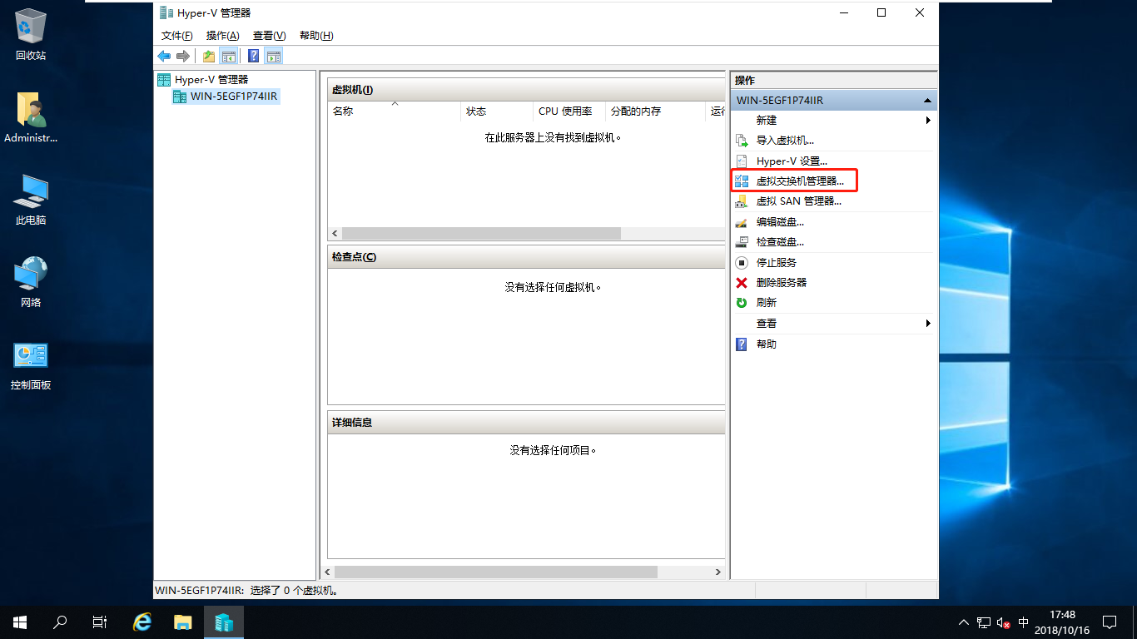The width and height of the screenshot is (1137, 639).
Task: Click left arrow of bottom horizontal scrollbar
Action: 328,572
